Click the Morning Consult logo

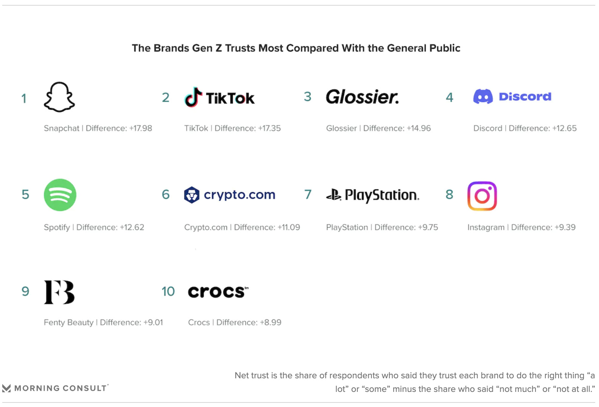click(x=55, y=388)
